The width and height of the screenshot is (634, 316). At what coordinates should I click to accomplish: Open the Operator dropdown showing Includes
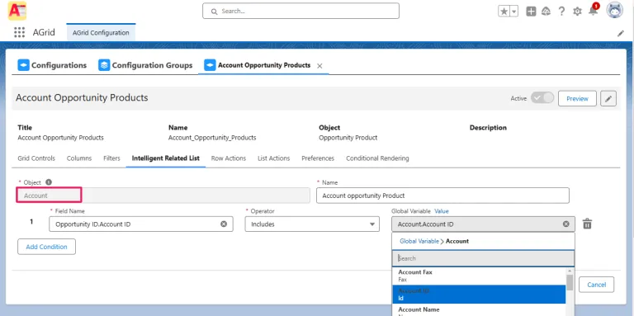[x=312, y=224]
